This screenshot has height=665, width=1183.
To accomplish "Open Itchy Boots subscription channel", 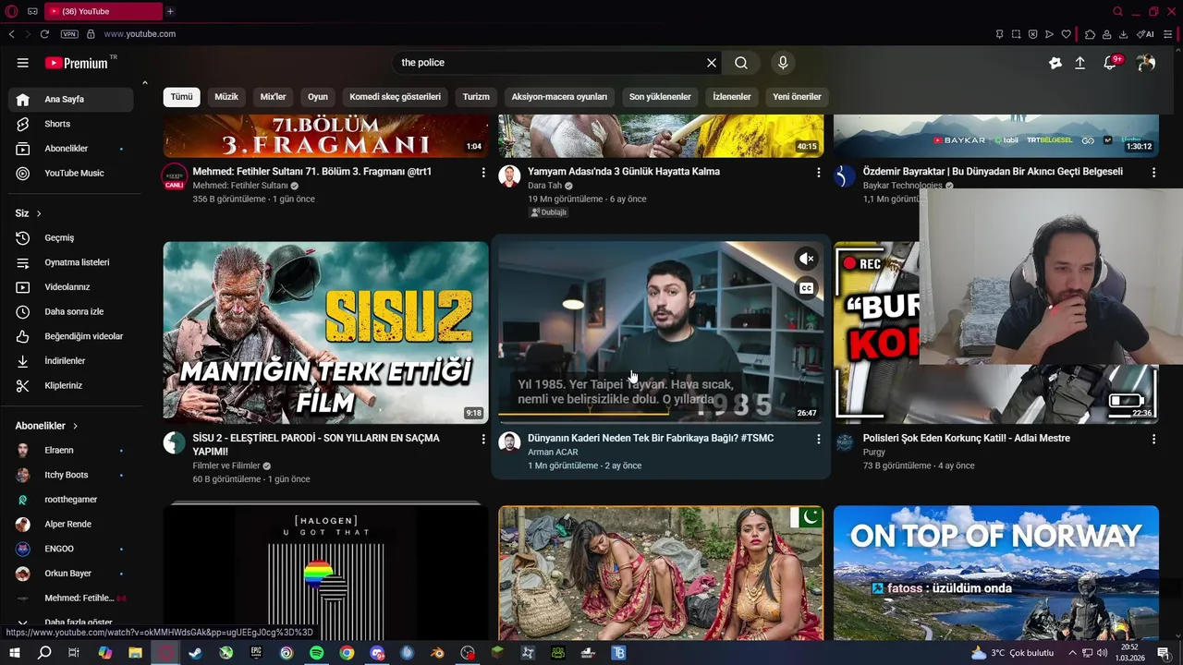I will [70, 475].
